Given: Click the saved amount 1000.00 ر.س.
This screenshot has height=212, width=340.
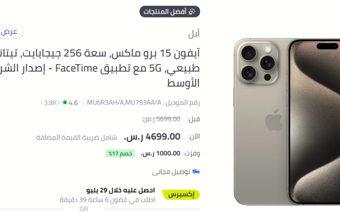Looking at the screenshot, I should [x=161, y=153].
